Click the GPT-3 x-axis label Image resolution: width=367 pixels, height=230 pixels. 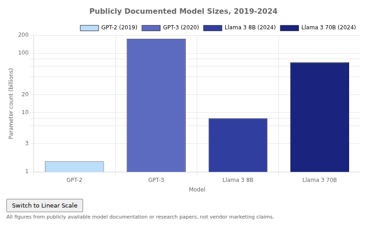(x=156, y=180)
